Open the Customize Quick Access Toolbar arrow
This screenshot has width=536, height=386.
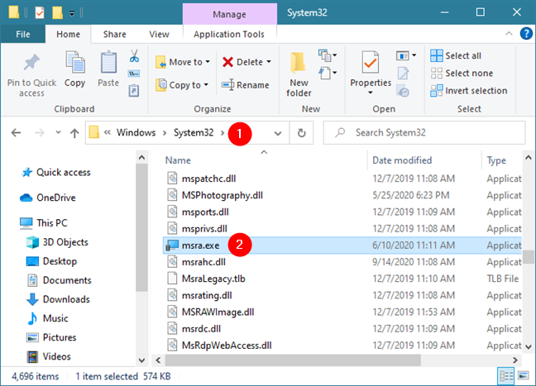72,14
